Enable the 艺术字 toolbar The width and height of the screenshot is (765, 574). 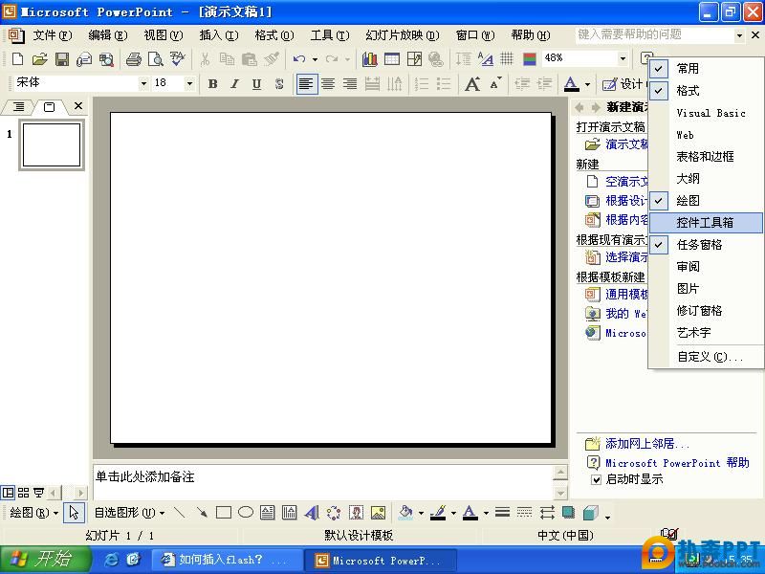click(706, 333)
